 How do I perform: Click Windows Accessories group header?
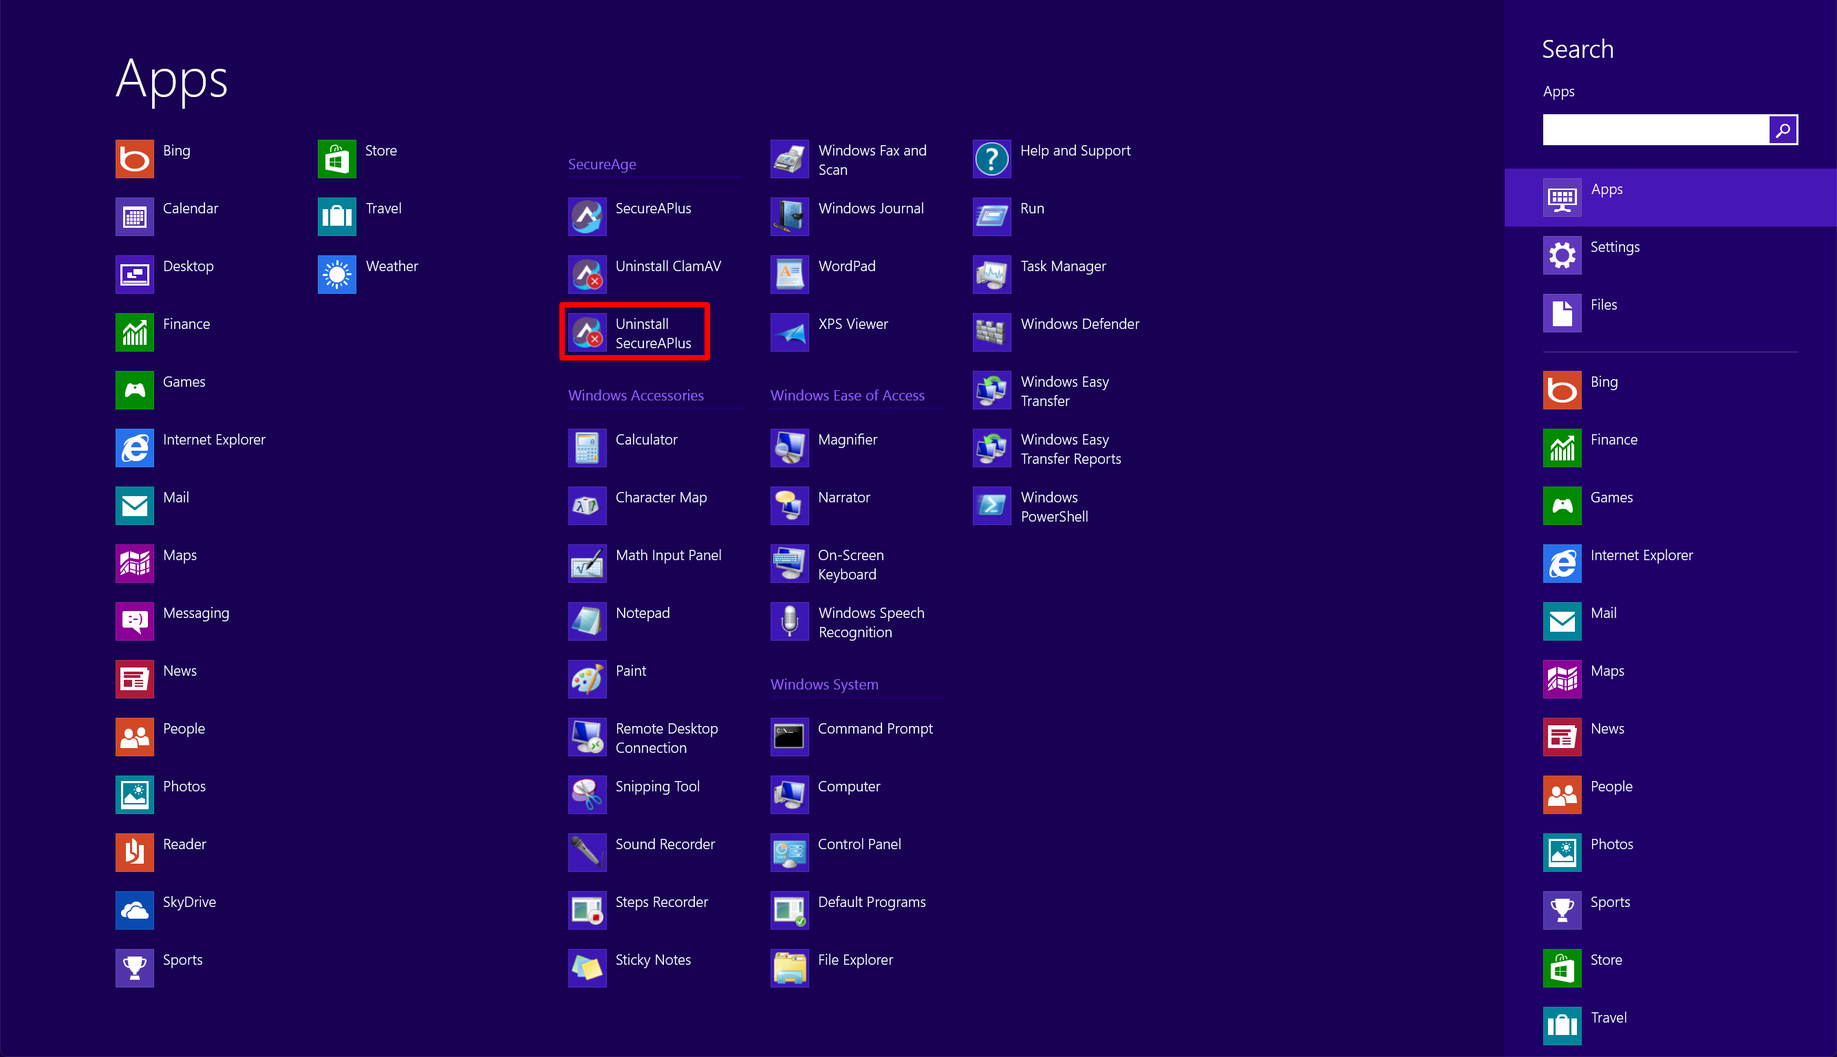[x=636, y=395]
